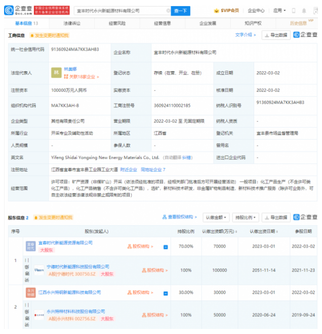The height and width of the screenshot is (334, 322).
Task: Open 永兴特种材料科技股份有限公司 link
Action: click(x=76, y=312)
